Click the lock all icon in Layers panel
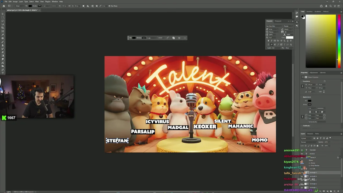 (x=317, y=146)
